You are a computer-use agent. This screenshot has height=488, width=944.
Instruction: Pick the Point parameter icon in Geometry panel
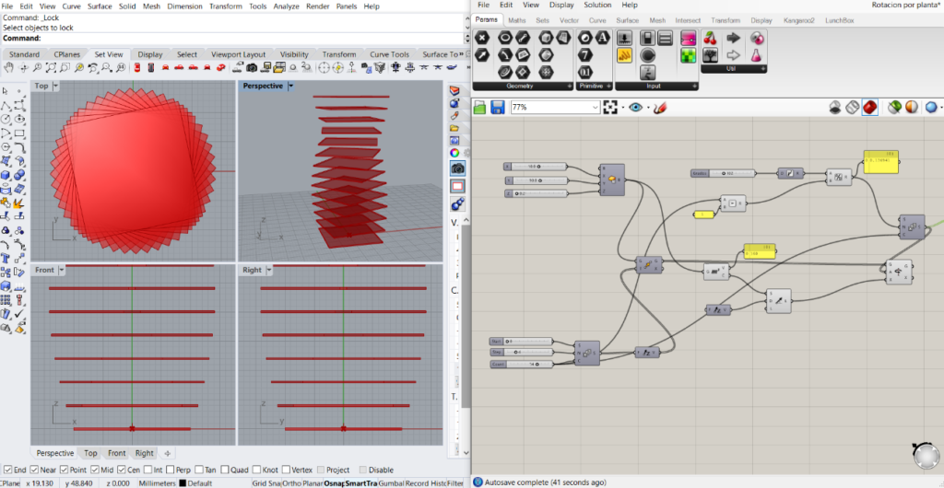point(481,38)
